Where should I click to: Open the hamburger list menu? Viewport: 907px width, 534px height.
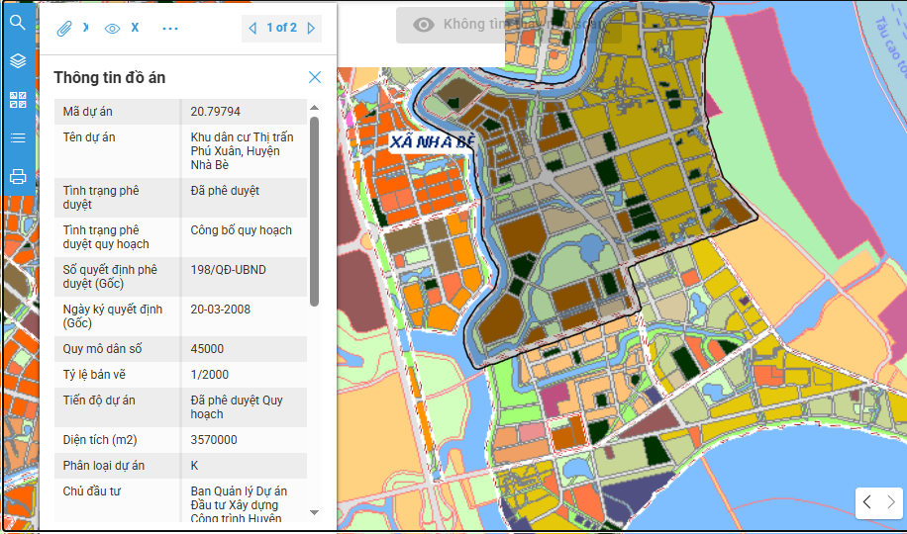point(17,138)
